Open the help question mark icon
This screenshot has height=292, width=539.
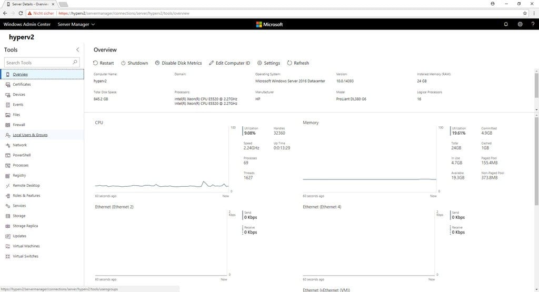(x=533, y=24)
